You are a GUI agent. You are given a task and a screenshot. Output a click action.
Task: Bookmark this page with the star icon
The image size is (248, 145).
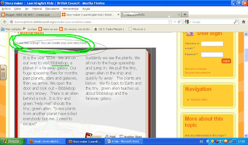170,22
